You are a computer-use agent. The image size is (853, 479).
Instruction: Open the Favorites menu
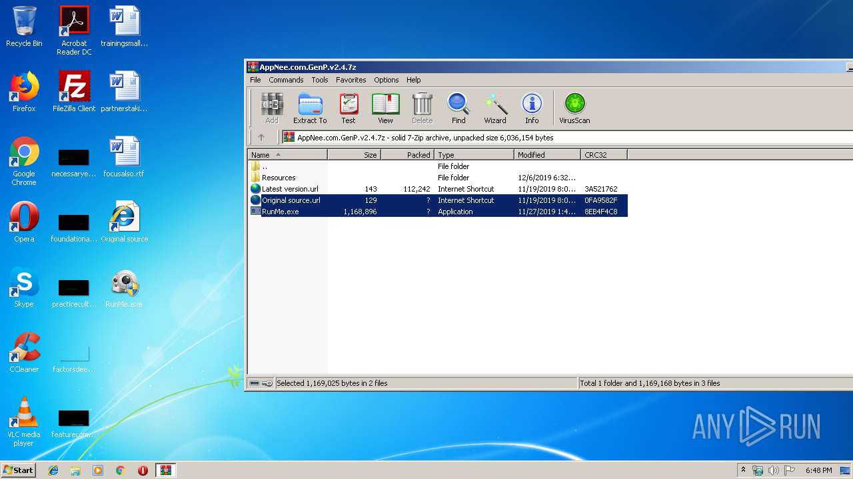pos(351,80)
